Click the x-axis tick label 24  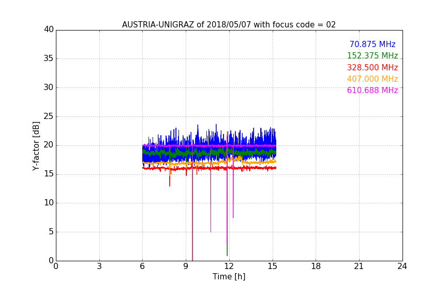[402, 266]
